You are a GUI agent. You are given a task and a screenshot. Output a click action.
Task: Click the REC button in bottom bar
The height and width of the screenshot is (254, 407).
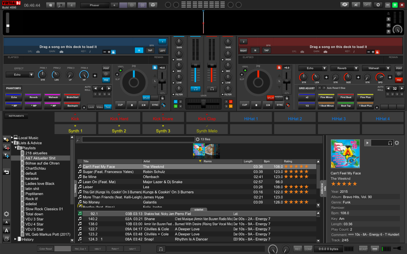(x=298, y=249)
